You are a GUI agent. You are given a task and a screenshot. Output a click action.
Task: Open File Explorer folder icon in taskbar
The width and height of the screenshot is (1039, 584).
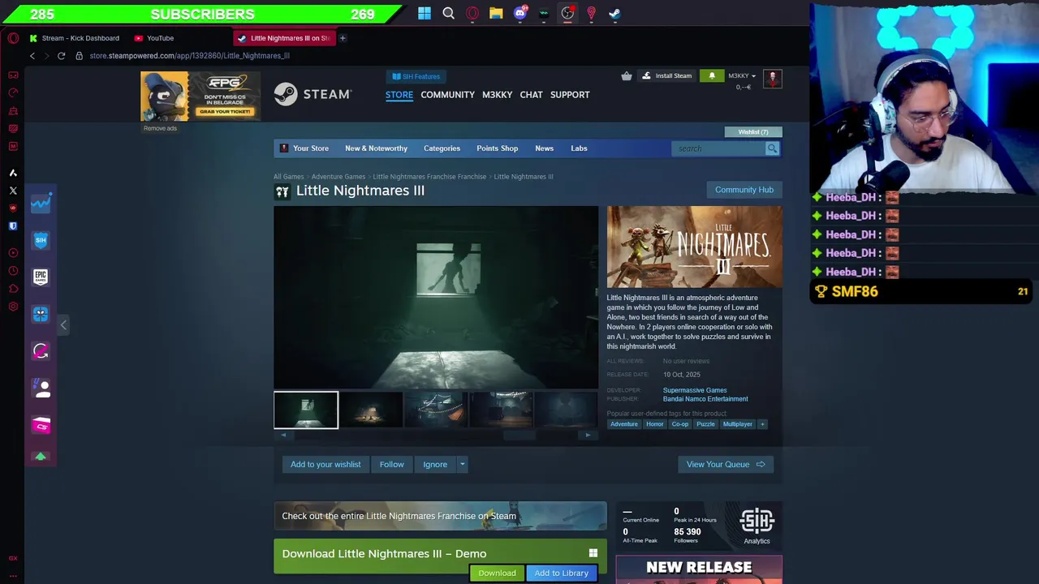point(496,13)
